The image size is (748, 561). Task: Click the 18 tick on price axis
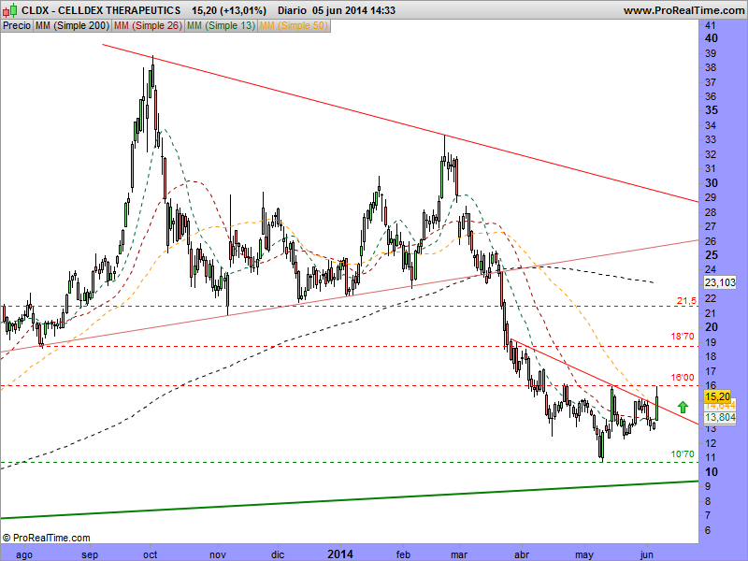click(711, 356)
